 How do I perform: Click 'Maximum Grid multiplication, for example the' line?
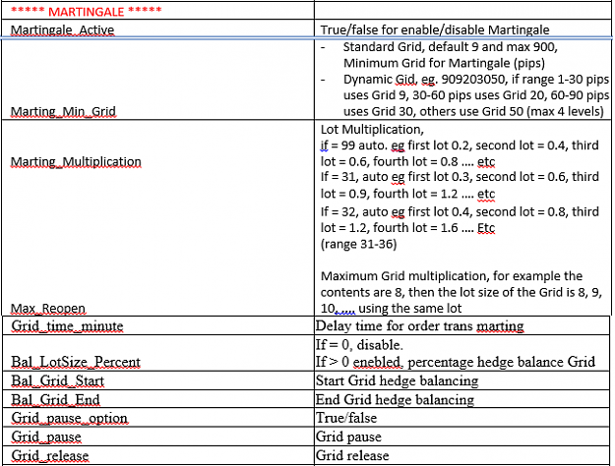point(452,276)
